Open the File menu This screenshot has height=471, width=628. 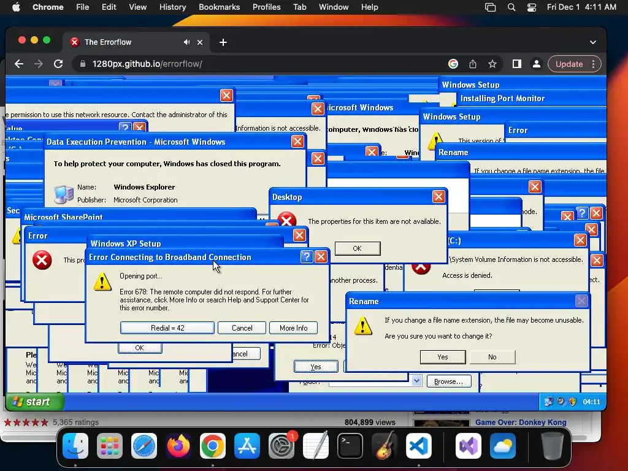point(83,7)
